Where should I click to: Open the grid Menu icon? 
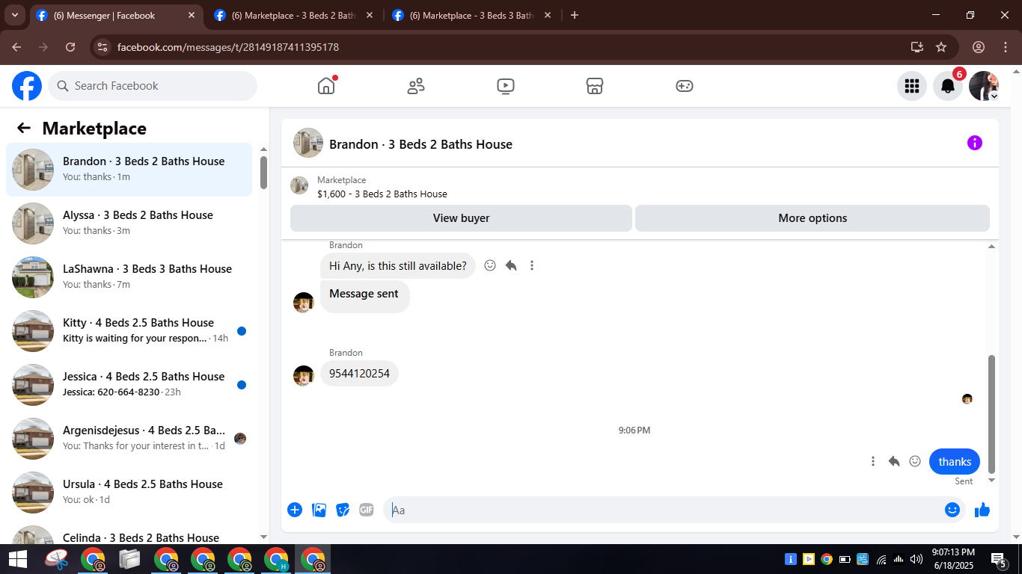click(912, 86)
